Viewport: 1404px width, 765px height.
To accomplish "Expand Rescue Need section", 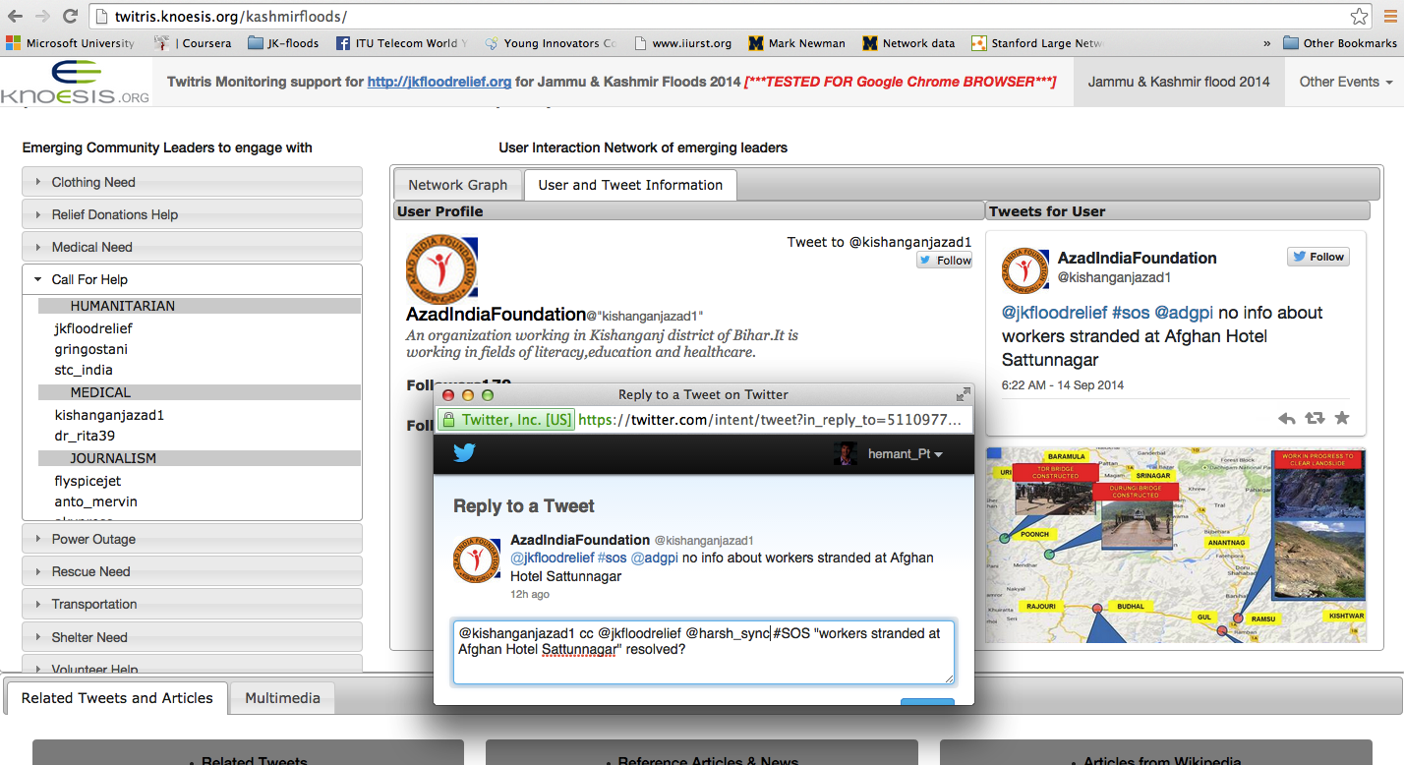I will pos(192,571).
